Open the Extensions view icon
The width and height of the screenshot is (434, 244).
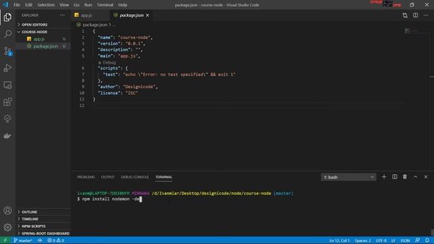(x=7, y=102)
